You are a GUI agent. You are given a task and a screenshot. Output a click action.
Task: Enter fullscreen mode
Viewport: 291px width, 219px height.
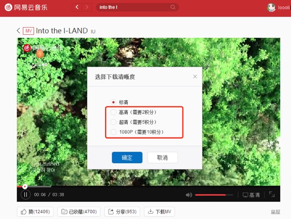point(272,194)
